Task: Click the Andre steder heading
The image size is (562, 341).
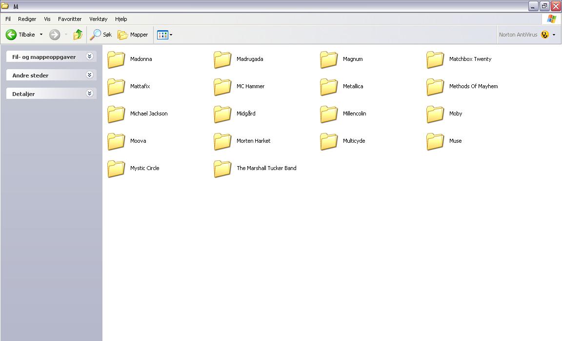Action: click(30, 76)
